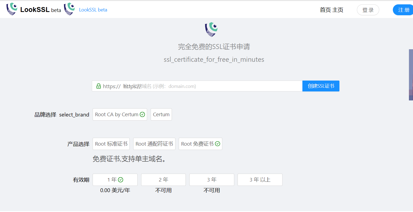Click the green padlock icon in domain field
This screenshot has width=413, height=212.
point(99,86)
